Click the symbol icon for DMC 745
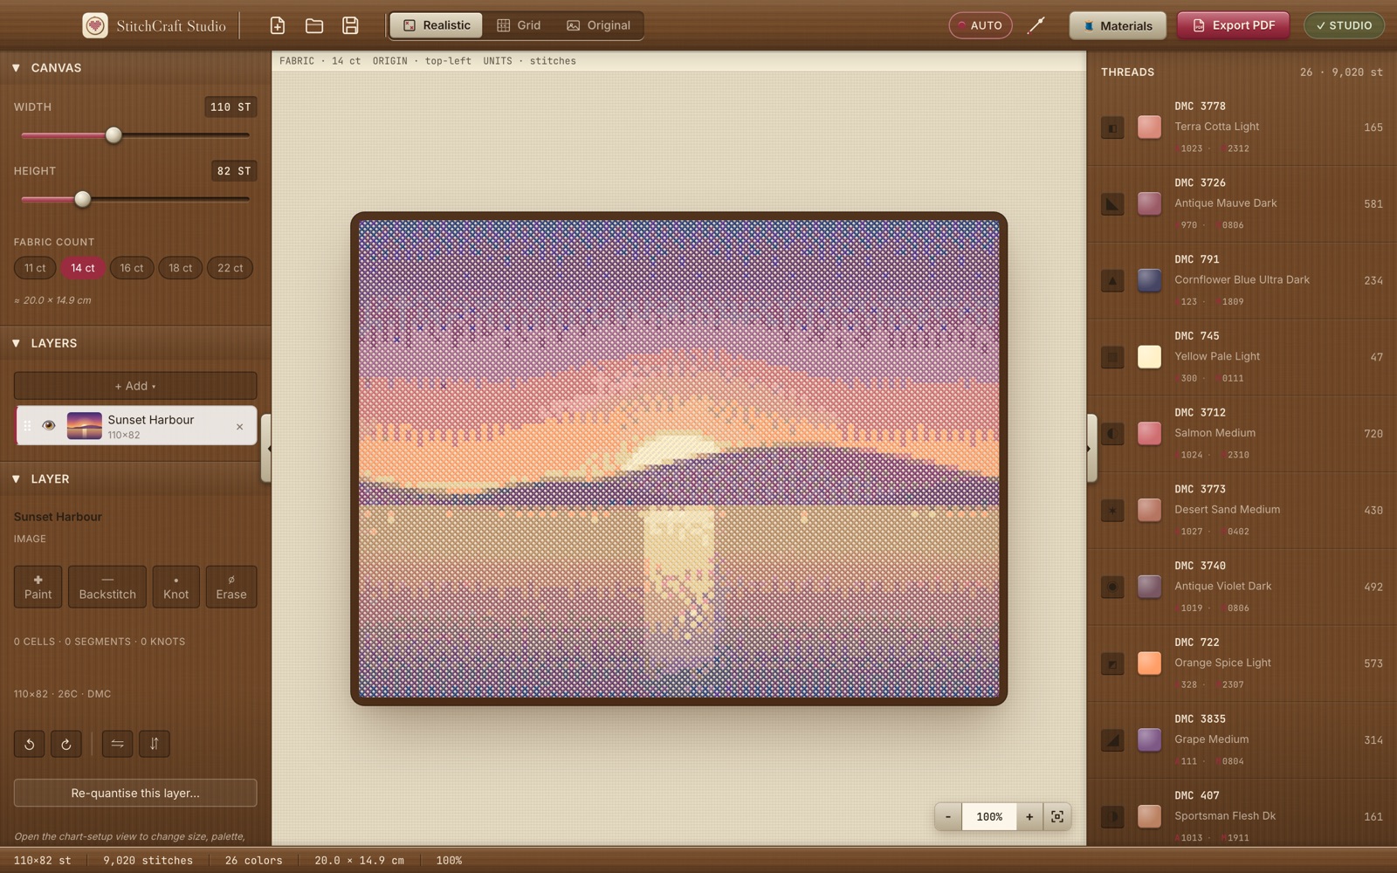The image size is (1397, 873). [x=1112, y=357]
